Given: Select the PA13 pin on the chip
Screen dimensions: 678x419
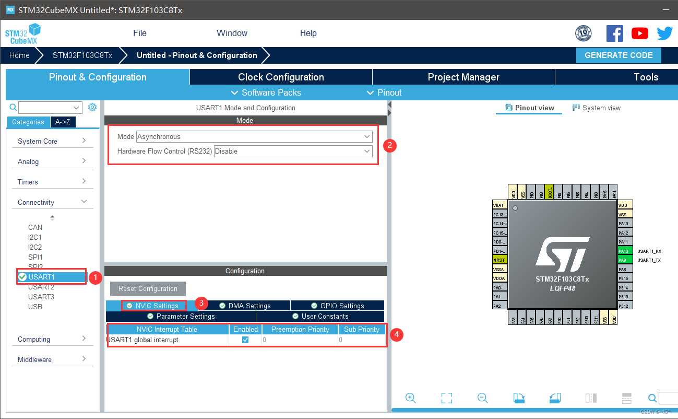Looking at the screenshot, I should click(x=625, y=224).
